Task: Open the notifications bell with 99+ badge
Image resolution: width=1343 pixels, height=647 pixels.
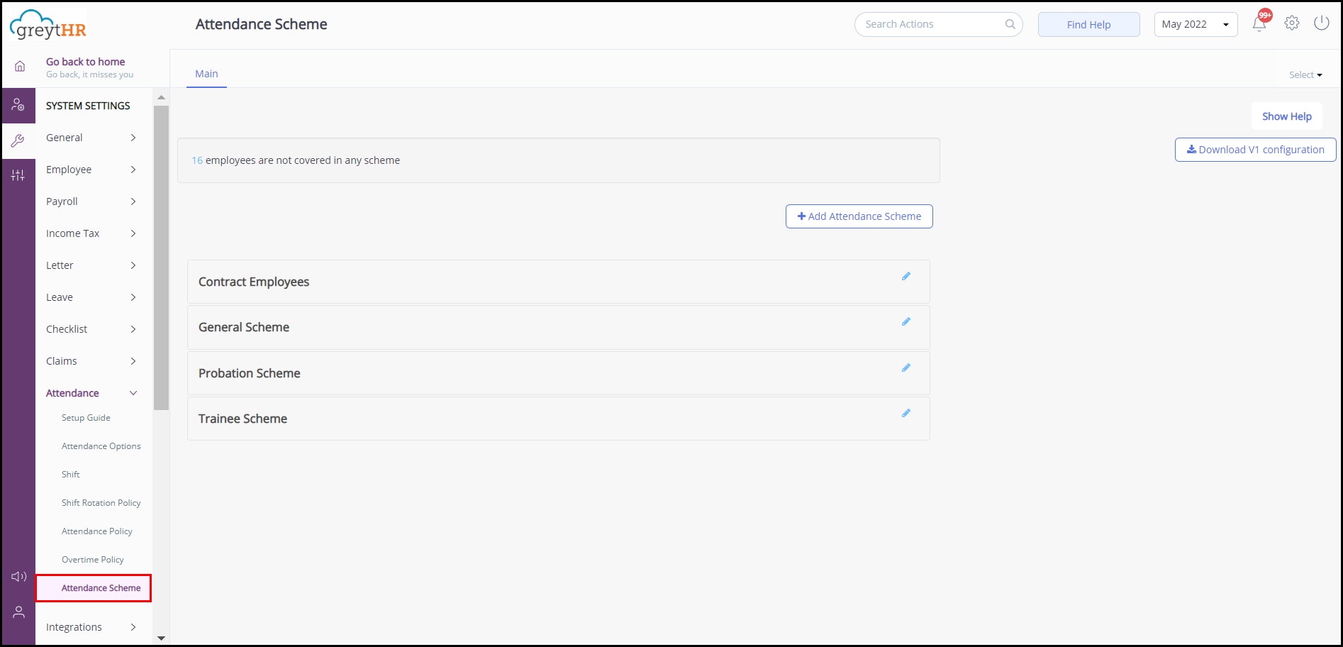Action: [1260, 23]
